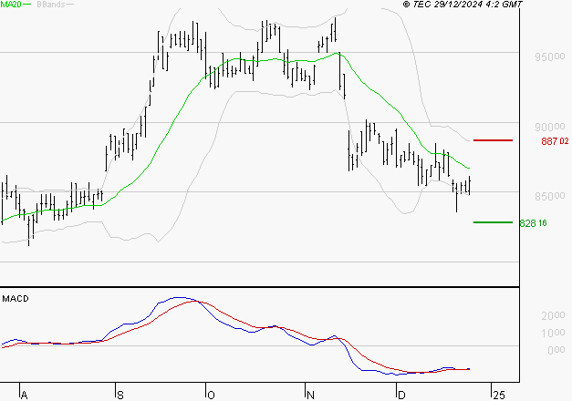
Task: Click the red 887 02 resistance value
Action: [555, 141]
